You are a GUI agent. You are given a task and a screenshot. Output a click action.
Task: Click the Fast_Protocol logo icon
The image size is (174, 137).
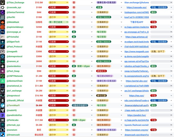point(3,47)
